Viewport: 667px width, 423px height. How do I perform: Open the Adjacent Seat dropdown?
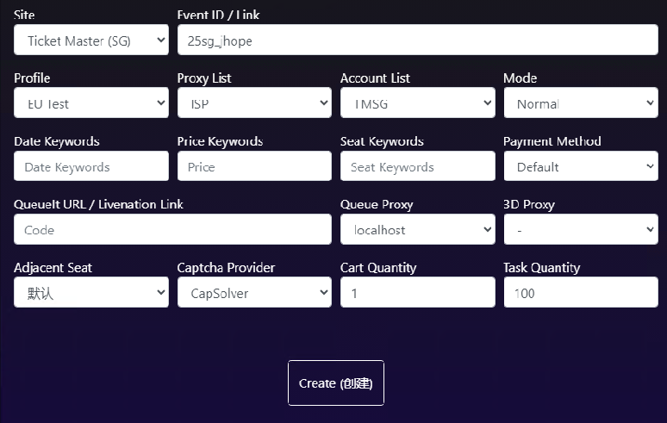[90, 293]
